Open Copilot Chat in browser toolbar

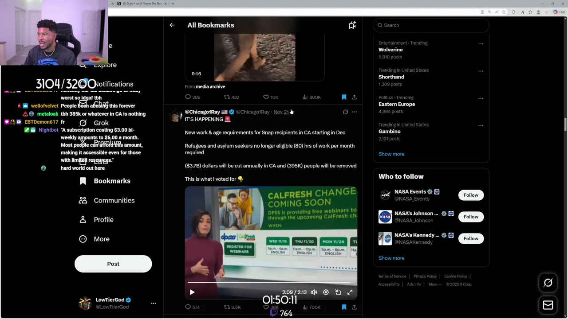(559, 12)
